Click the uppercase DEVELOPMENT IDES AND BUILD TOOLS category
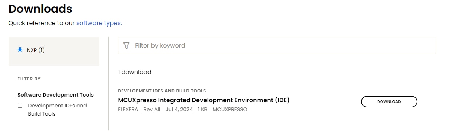This screenshot has height=137, width=453. 162,91
